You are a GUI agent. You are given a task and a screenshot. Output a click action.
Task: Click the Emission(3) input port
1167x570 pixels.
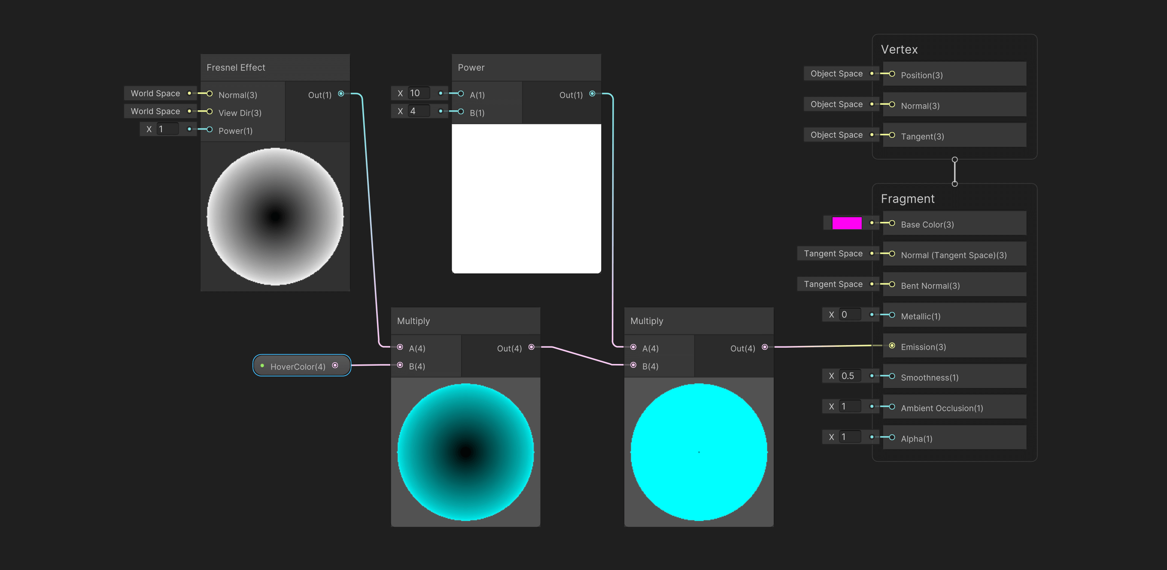click(891, 346)
